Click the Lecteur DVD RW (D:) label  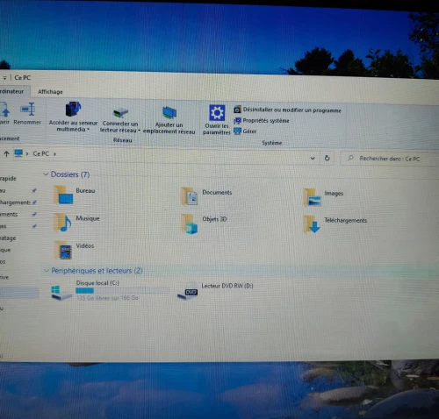pos(227,286)
